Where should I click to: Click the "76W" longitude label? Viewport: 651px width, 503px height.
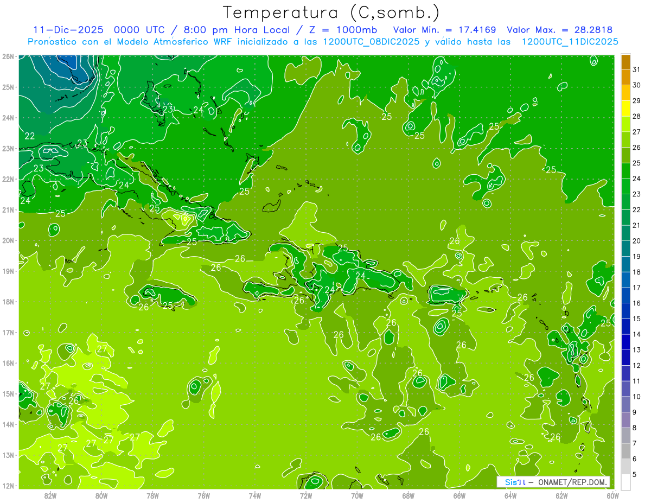tap(204, 495)
